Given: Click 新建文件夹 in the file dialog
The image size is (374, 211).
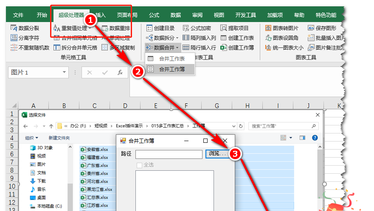Looking at the screenshot, I should point(59,138).
